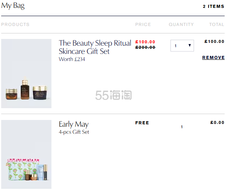The height and width of the screenshot is (190, 227).
Task: Open the Early May product title
Action: coord(74,124)
